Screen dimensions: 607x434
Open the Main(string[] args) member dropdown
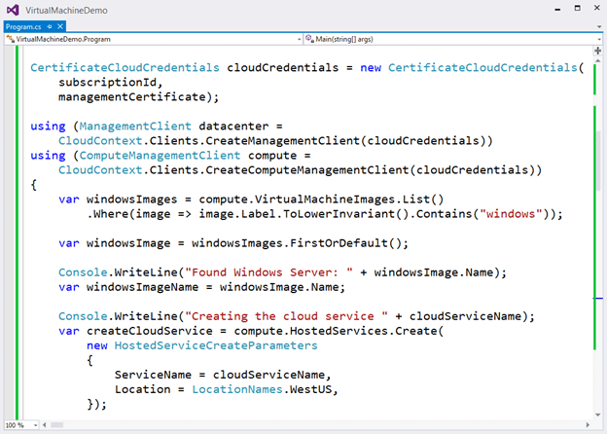point(453,39)
